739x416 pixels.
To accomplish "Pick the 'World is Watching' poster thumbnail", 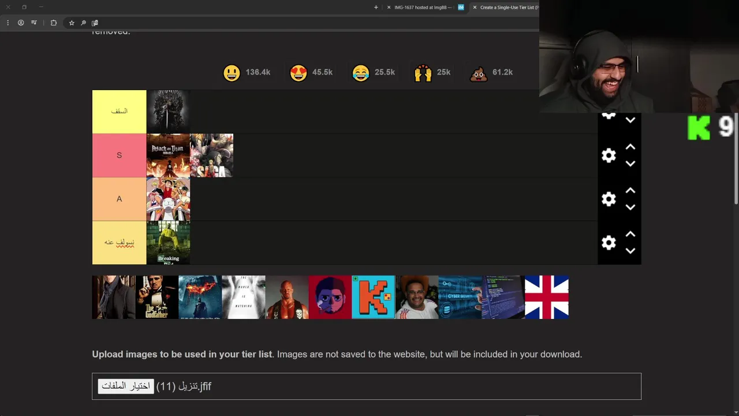I will pyautogui.click(x=244, y=297).
